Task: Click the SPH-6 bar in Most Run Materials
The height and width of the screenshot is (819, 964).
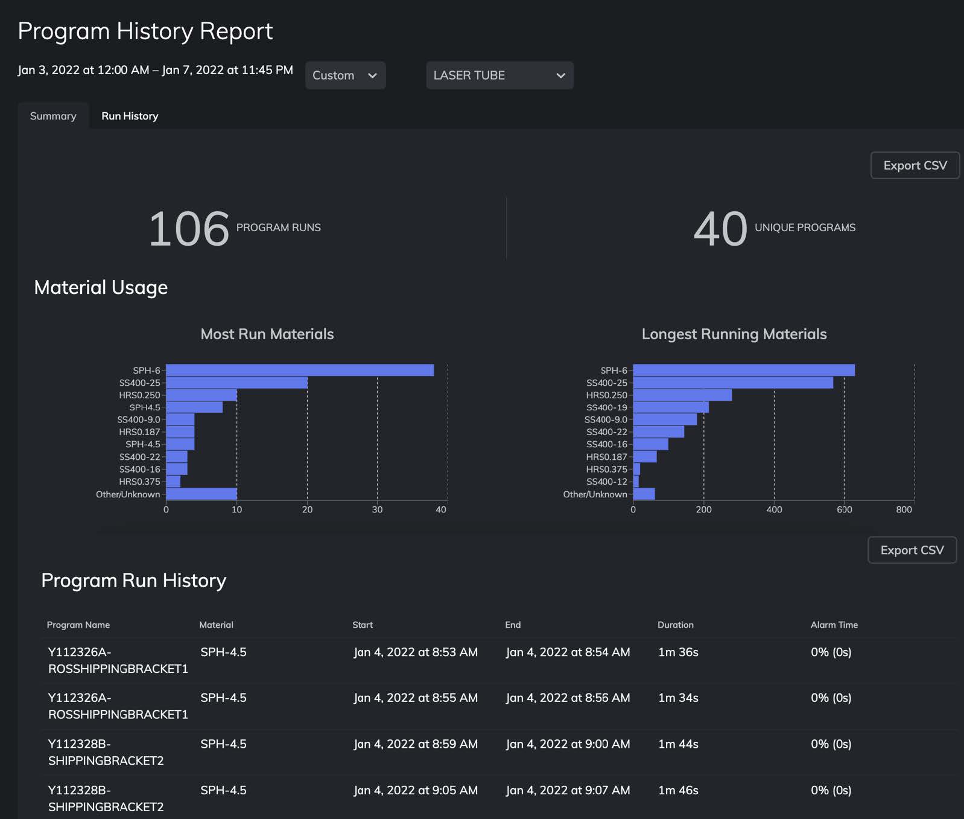Action: 299,371
